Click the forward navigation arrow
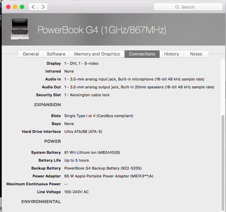 click(x=43, y=7)
